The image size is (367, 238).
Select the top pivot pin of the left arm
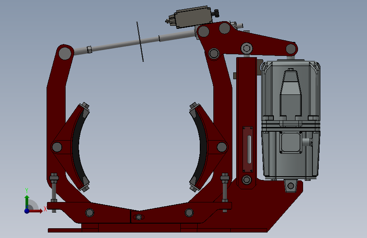[65, 53]
